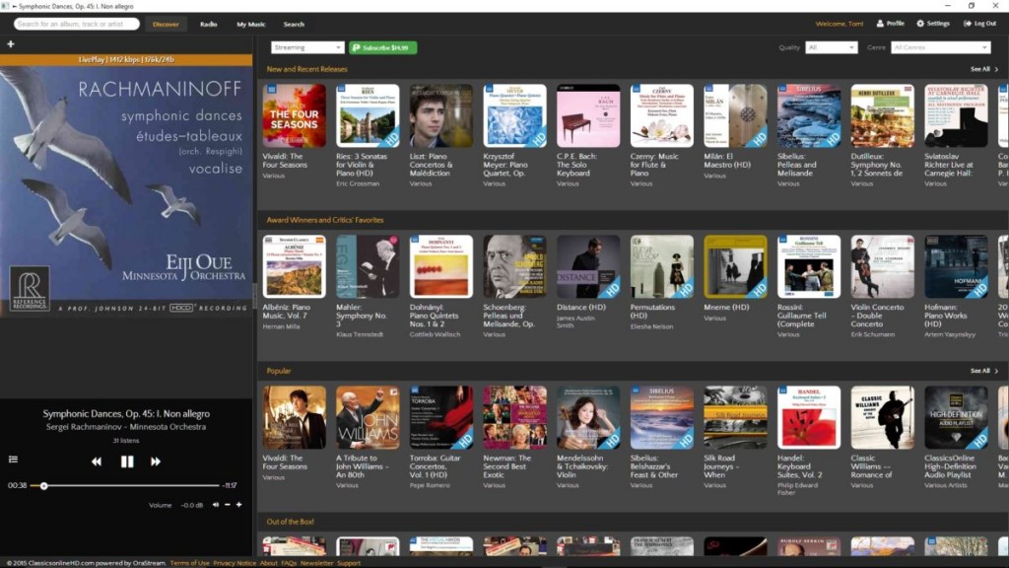Open Violin Concerto Double Concerto album
The height and width of the screenshot is (568, 1009).
coord(882,266)
